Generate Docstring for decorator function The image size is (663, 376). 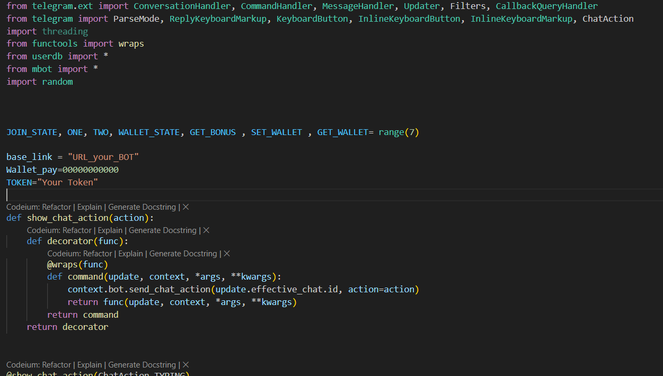pos(162,230)
